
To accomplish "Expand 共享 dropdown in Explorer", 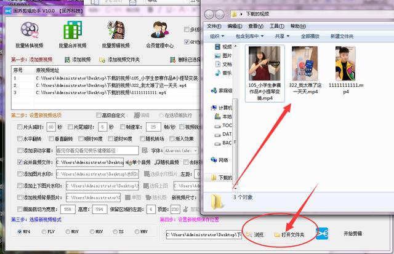I will coord(282,36).
